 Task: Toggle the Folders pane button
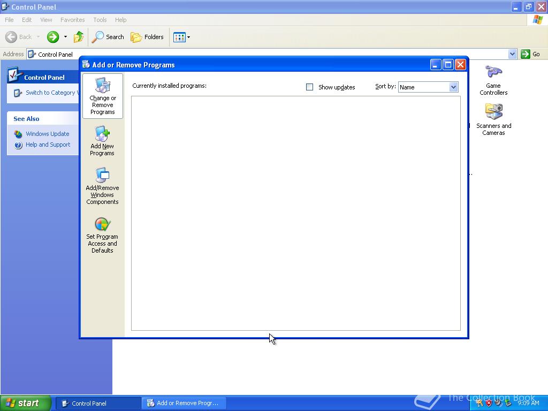(x=147, y=37)
